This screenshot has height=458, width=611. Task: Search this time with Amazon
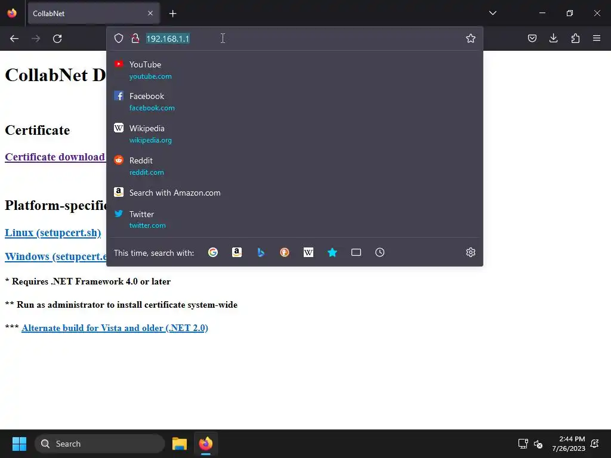tap(236, 252)
